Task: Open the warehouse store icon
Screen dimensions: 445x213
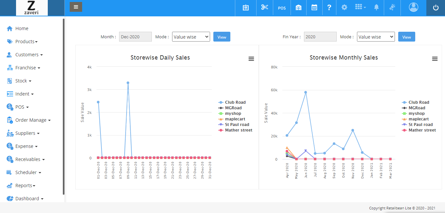Action: 298,8
